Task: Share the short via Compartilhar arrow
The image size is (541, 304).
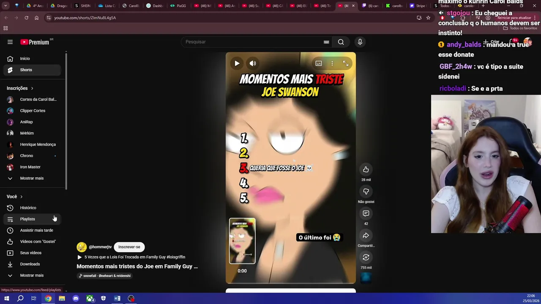Action: 366,235
